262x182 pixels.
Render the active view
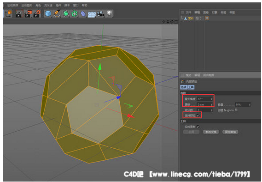pyautogui.click(x=19, y=14)
